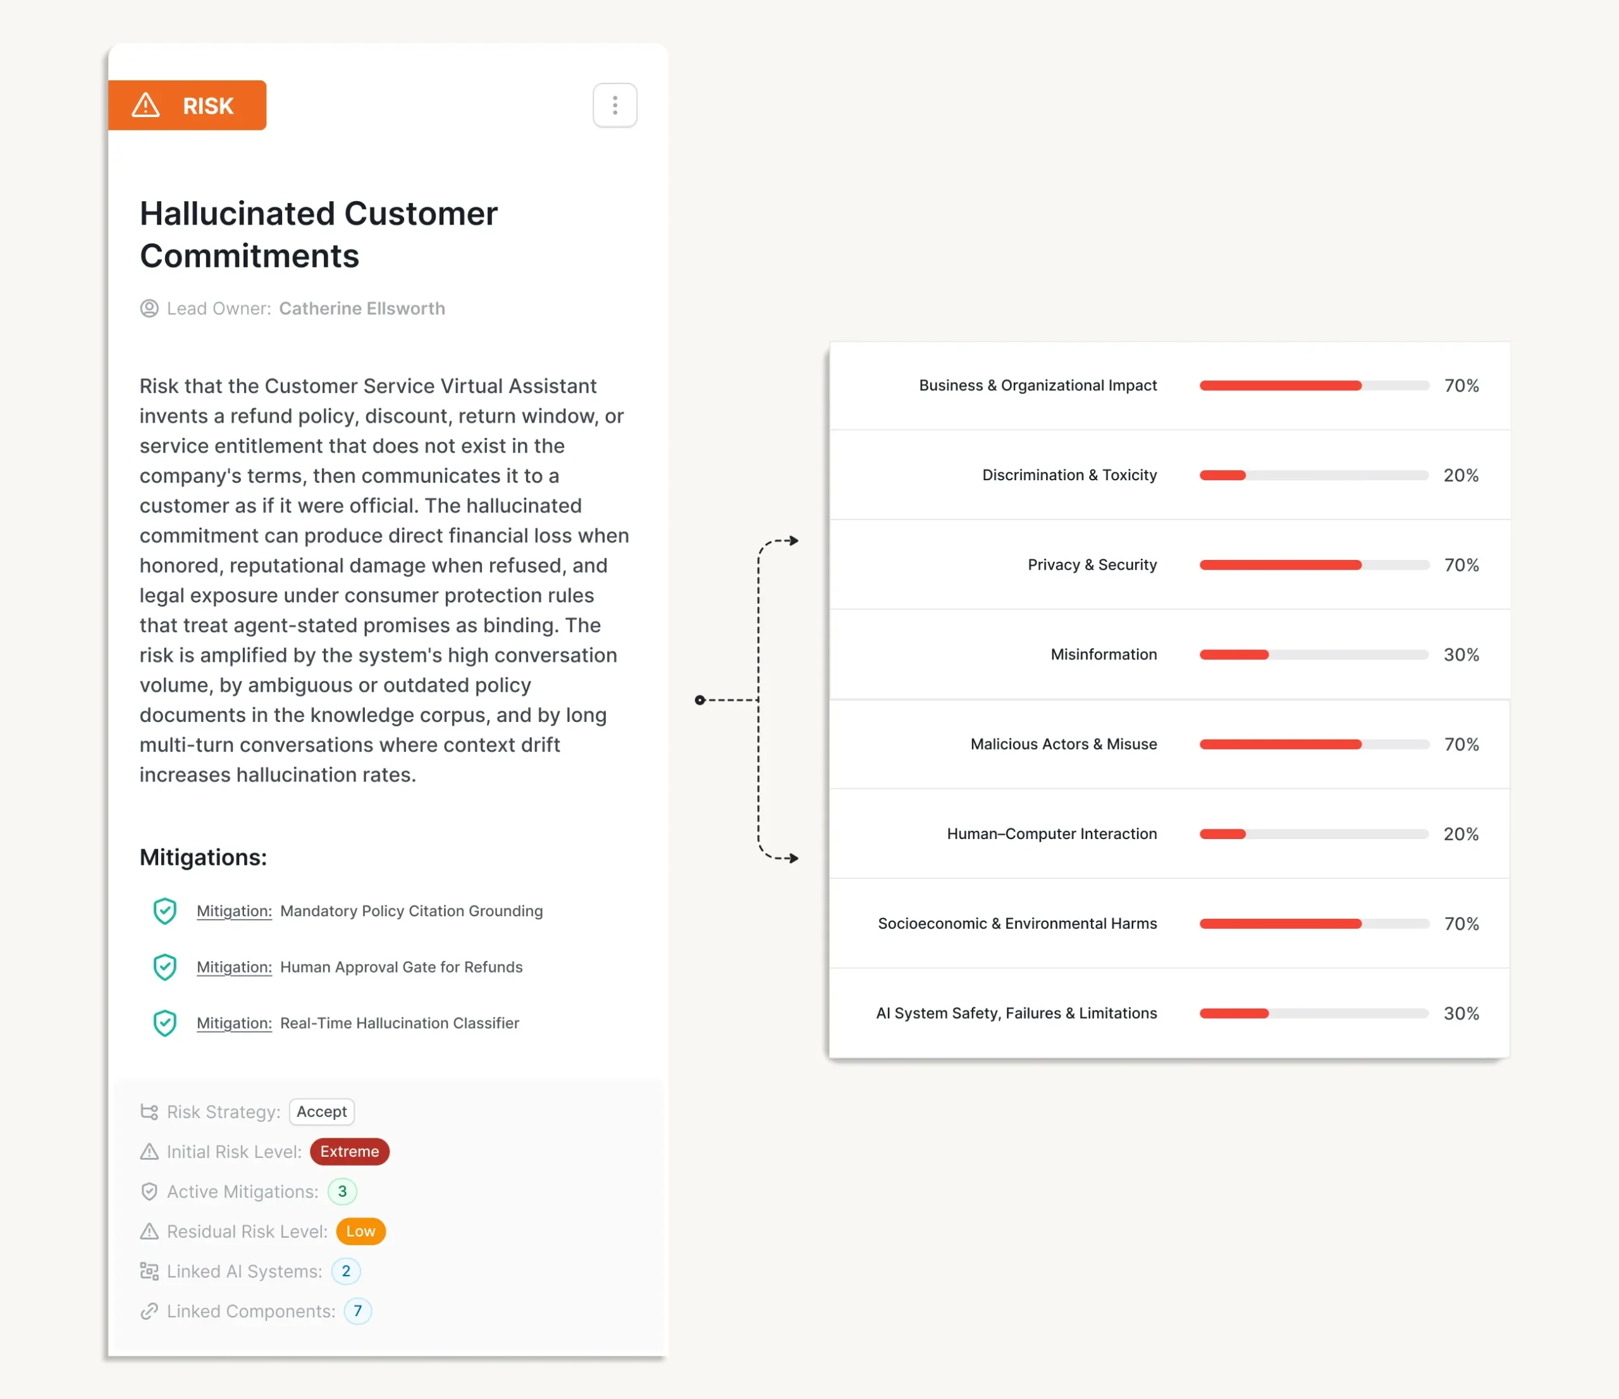This screenshot has width=1619, height=1399.
Task: Click the shield icon for Real-Time Hallucination Classifier
Action: click(x=165, y=1023)
